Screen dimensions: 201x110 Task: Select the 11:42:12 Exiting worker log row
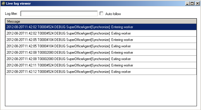pos(101,72)
